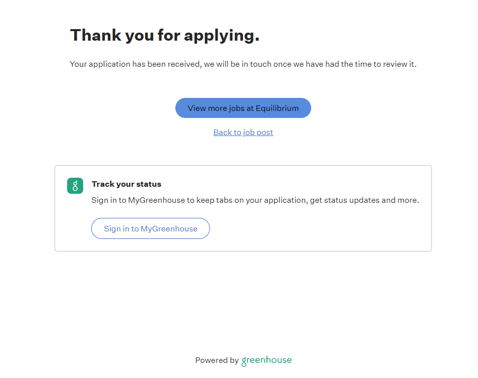The image size is (478, 378).
Task: Click the Thank you for applying heading
Action: (164, 35)
